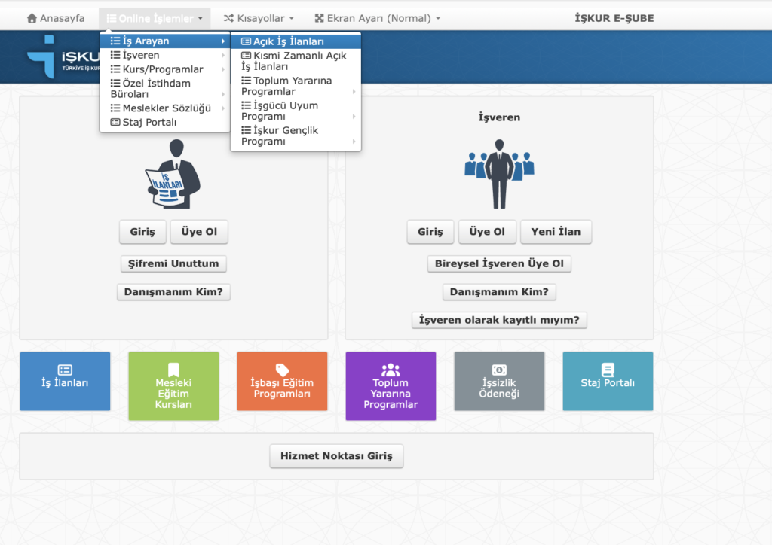772x545 pixels.
Task: Click the Anasayfa home icon
Action: pos(32,18)
